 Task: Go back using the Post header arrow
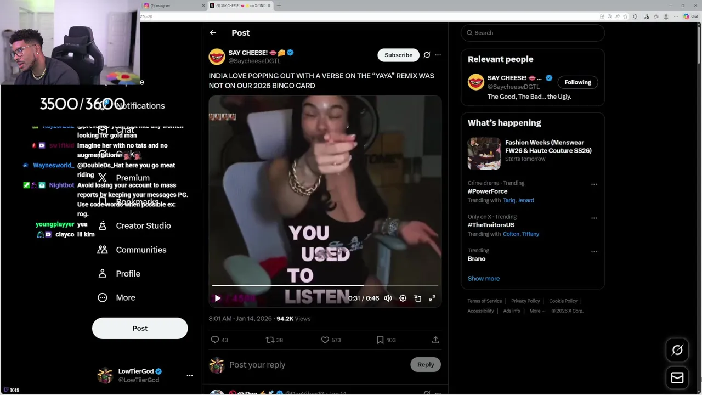click(213, 33)
